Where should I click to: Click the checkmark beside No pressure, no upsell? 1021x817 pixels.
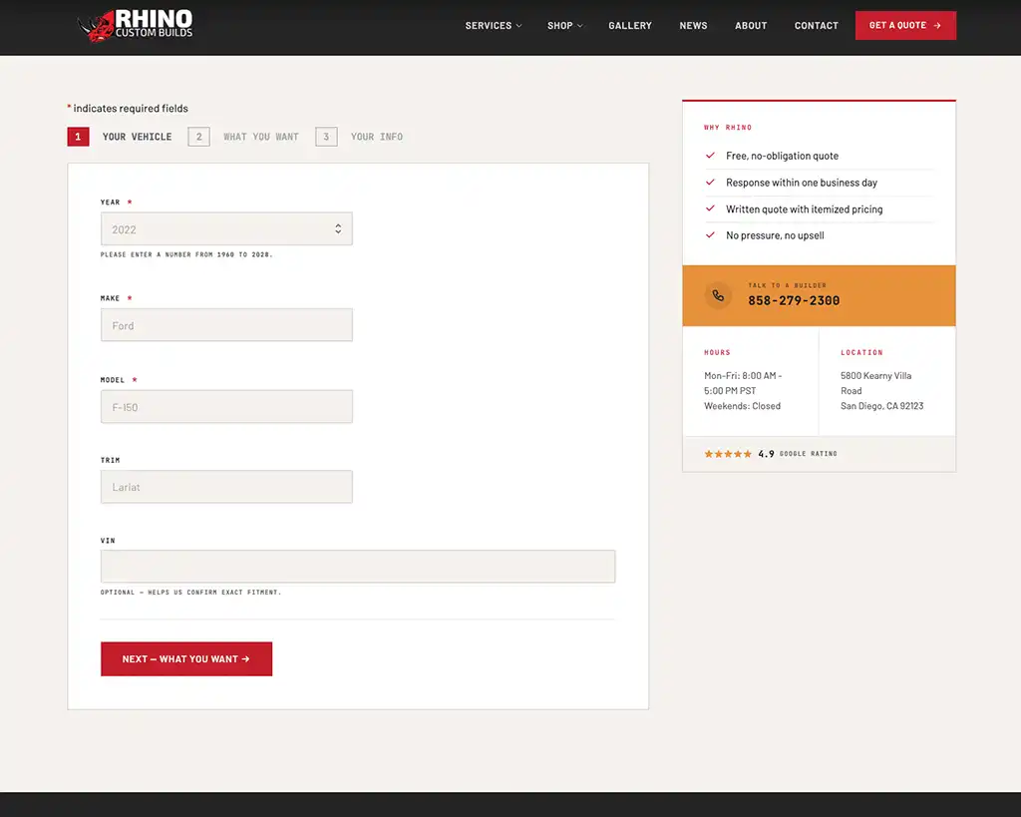click(710, 234)
